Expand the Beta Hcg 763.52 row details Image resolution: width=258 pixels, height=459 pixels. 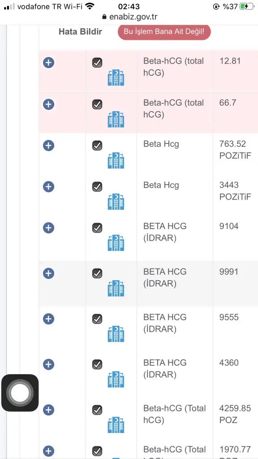[48, 145]
